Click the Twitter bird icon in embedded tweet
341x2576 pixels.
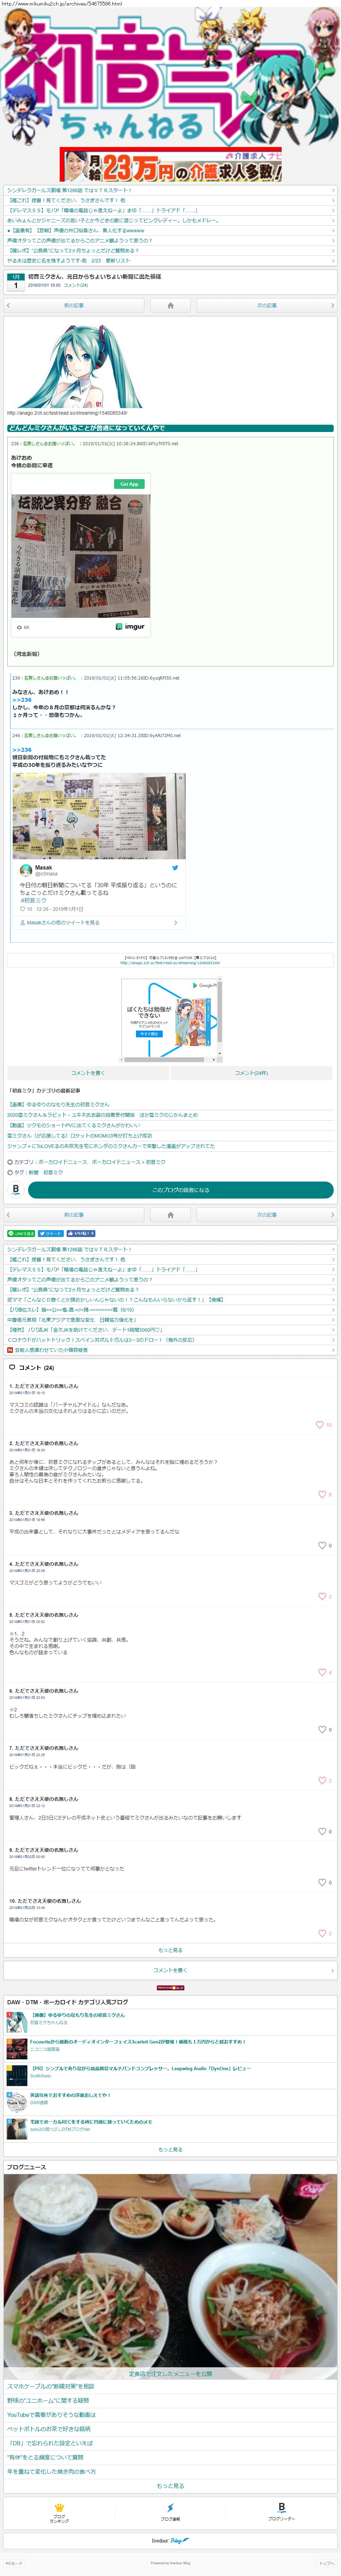[175, 868]
